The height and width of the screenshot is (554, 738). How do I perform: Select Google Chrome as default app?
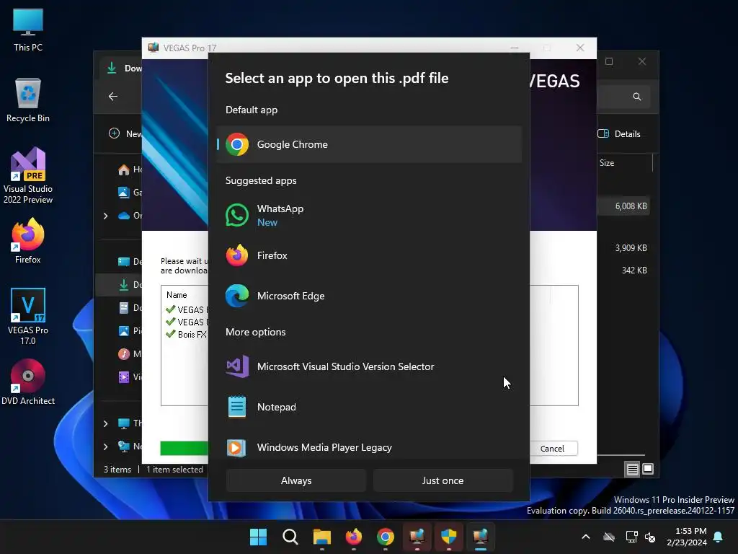coord(369,144)
